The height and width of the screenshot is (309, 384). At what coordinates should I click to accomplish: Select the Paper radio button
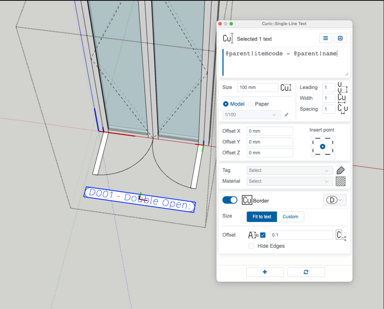click(251, 104)
